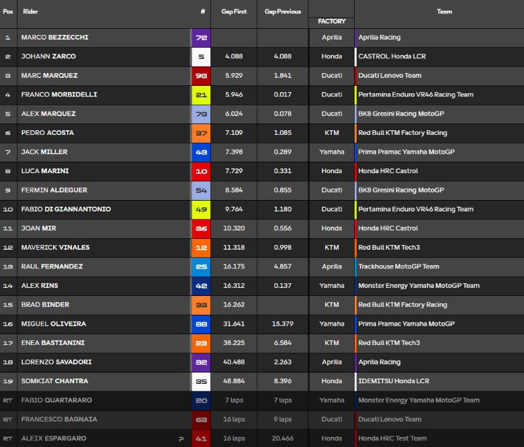The width and height of the screenshot is (524, 447).
Task: Click position 19 in Chantra row
Action: pos(7,381)
